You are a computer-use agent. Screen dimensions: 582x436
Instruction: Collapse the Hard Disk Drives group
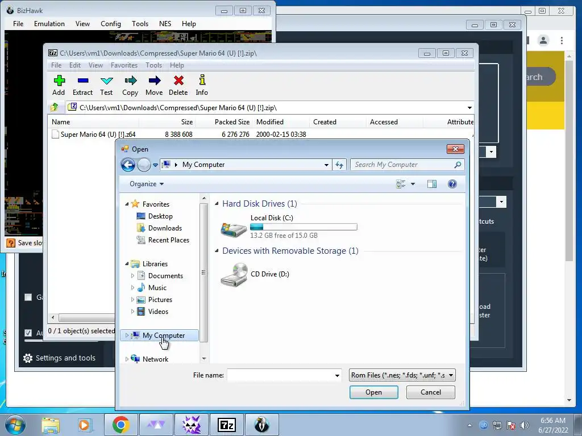[217, 204]
